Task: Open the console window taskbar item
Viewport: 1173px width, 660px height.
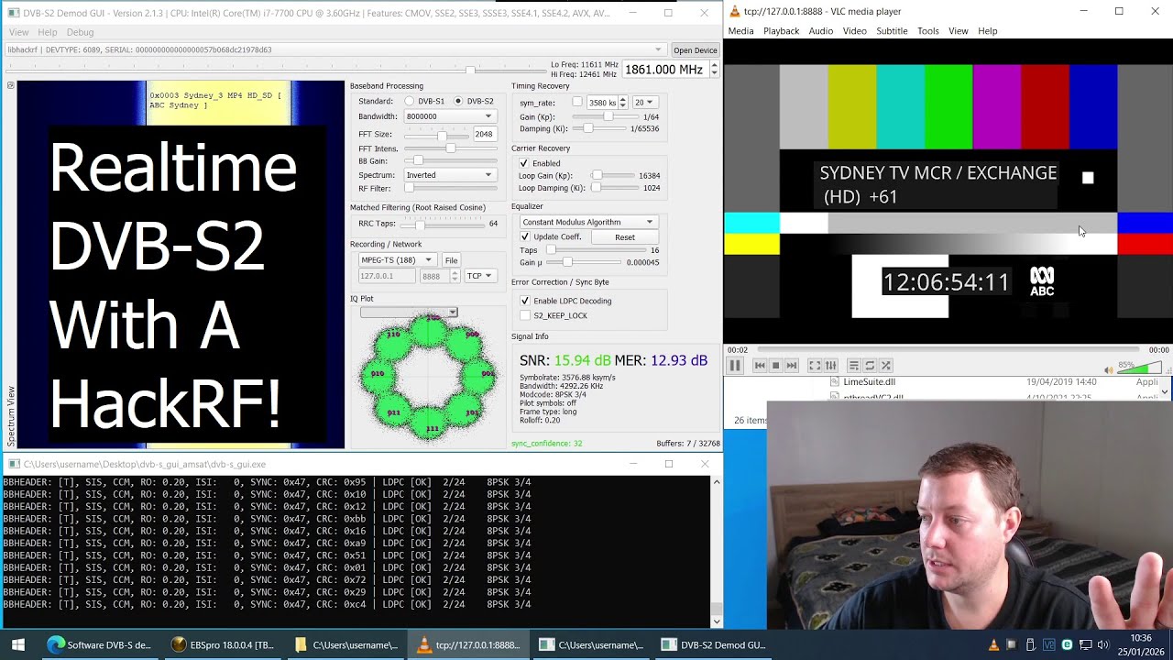Action: 592,644
